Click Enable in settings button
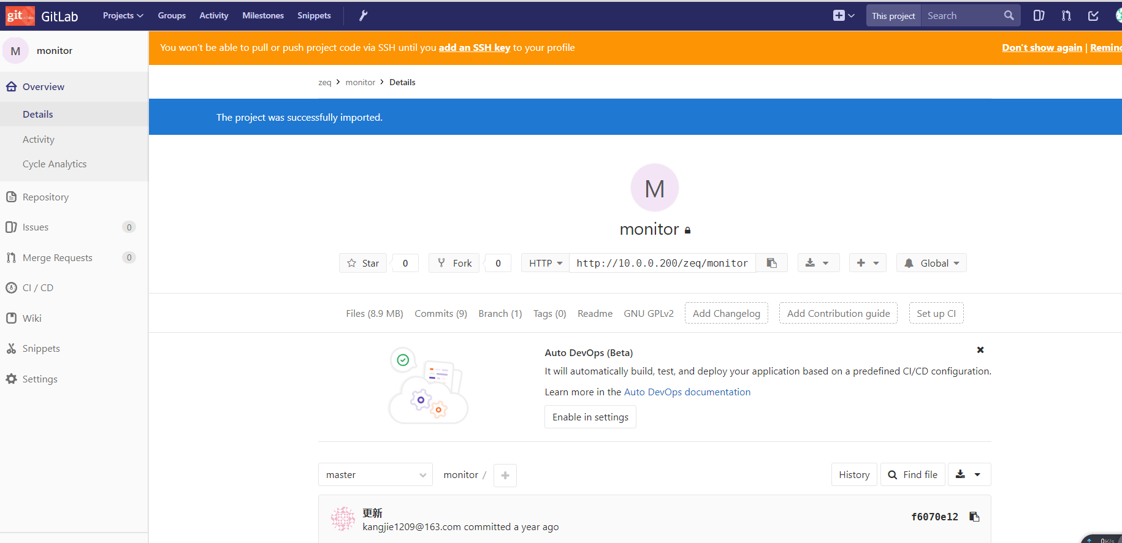This screenshot has width=1122, height=543. [x=590, y=417]
